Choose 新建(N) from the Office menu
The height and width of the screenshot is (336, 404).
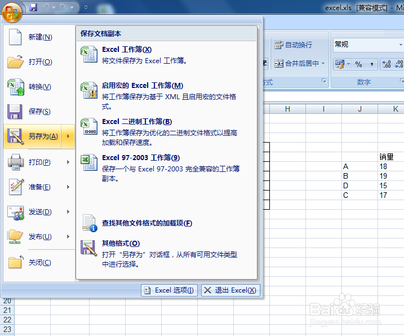pos(39,37)
